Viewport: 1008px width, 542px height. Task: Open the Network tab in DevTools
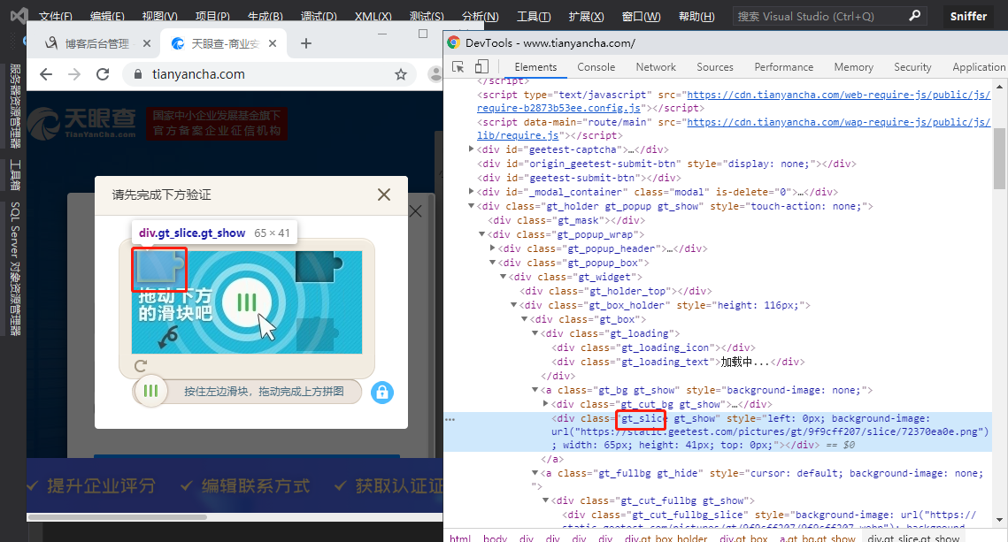656,67
